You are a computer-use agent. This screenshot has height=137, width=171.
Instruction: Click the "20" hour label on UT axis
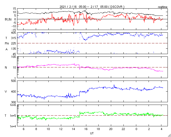click(111, 129)
